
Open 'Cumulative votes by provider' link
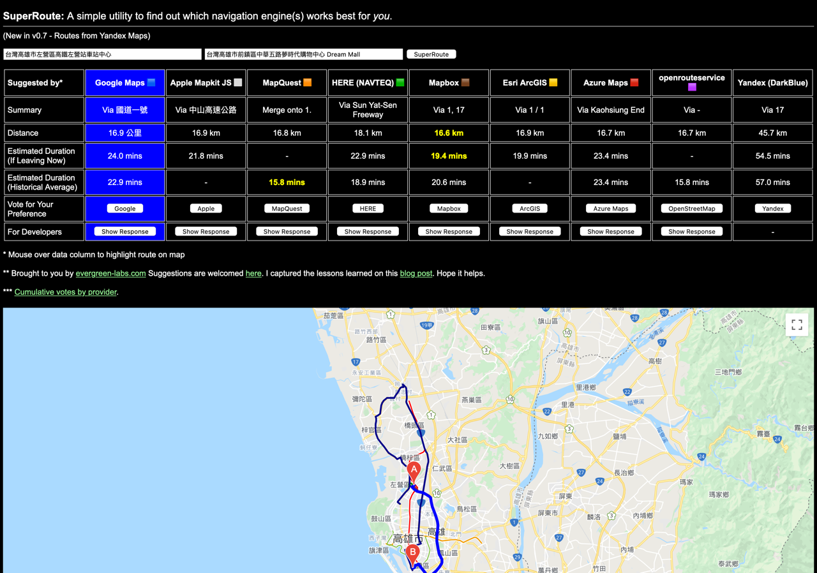pyautogui.click(x=66, y=292)
